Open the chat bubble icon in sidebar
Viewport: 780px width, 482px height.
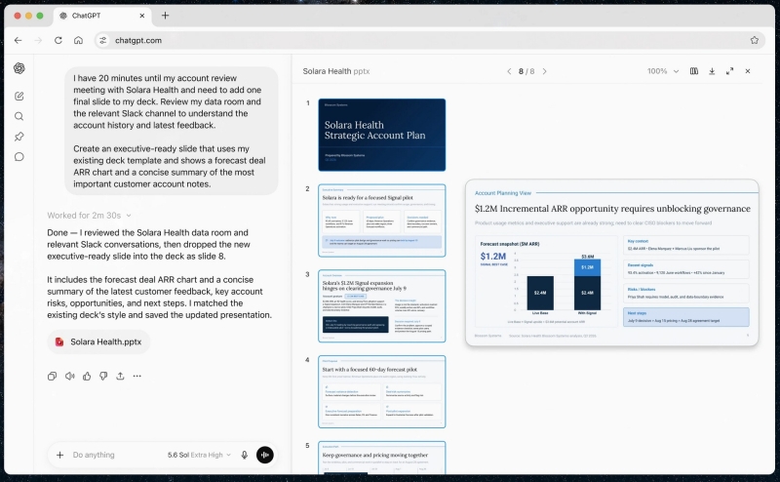point(19,157)
